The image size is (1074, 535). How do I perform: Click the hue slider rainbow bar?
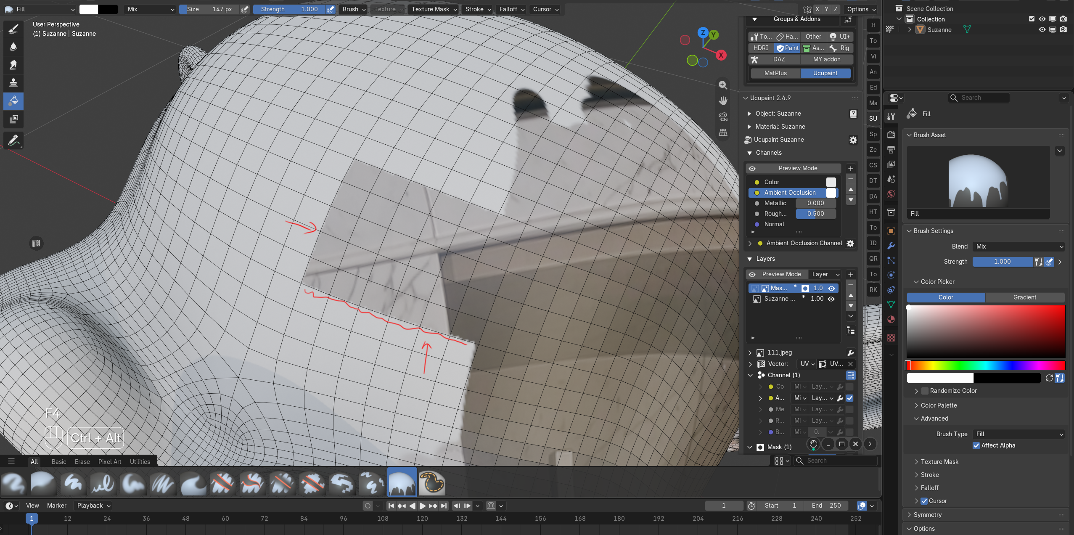point(985,365)
